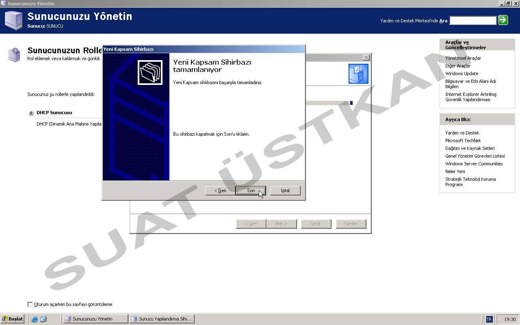Open the Başlat start menu

coord(13,319)
